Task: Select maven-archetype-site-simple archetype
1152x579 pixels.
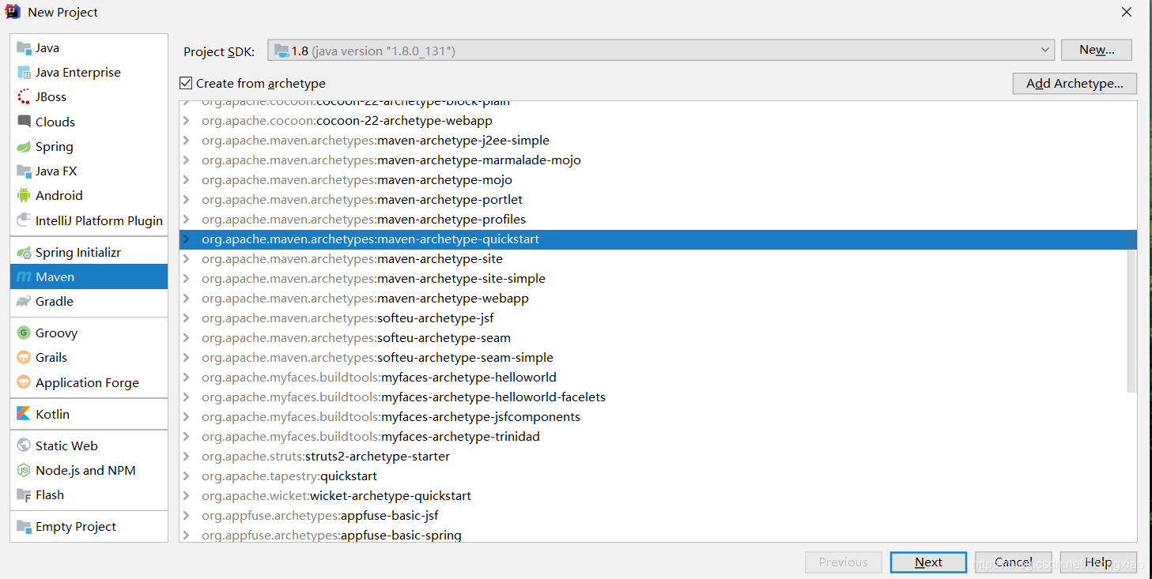Action: click(x=658, y=278)
